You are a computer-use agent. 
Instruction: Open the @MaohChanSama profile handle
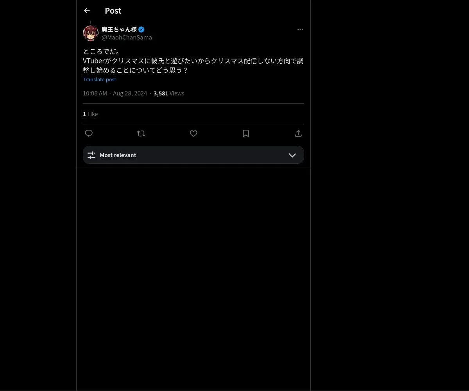tap(127, 38)
